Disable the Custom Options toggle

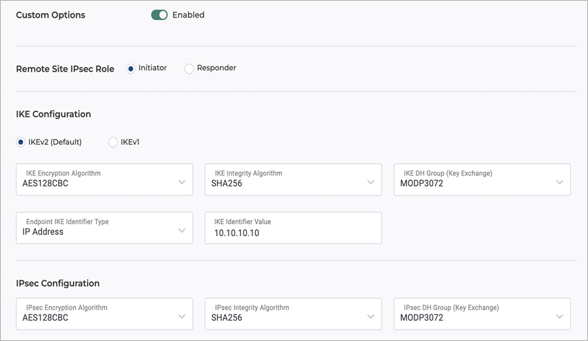159,15
